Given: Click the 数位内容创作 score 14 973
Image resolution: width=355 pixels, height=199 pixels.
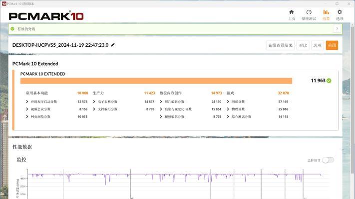Looking at the screenshot, I should (216, 93).
